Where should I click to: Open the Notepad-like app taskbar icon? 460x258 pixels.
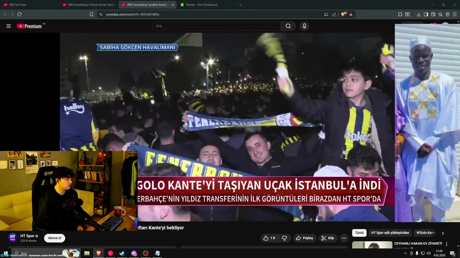157,253
